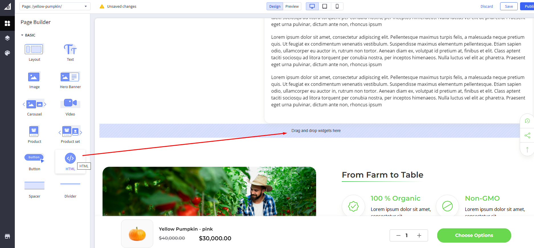Image resolution: width=534 pixels, height=248 pixels.
Task: Click the 'From Farm to Table' heading
Action: (382, 175)
